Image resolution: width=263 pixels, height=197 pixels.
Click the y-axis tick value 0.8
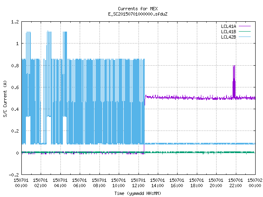point(15,66)
